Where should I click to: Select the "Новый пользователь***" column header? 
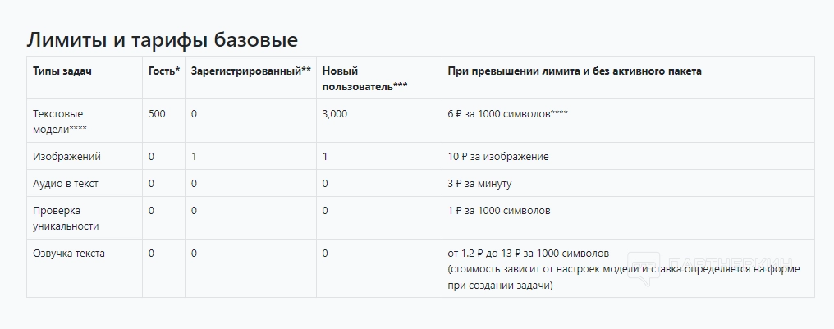point(364,78)
